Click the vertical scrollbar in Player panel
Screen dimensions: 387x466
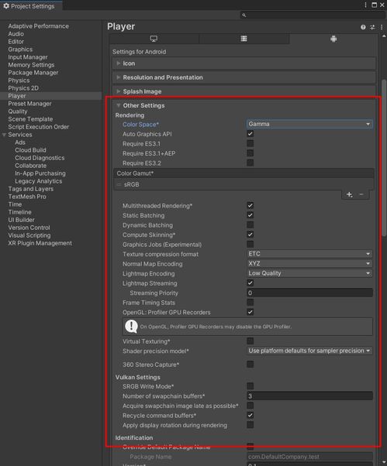384,157
